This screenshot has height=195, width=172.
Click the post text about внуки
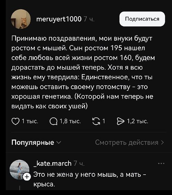click(83, 72)
